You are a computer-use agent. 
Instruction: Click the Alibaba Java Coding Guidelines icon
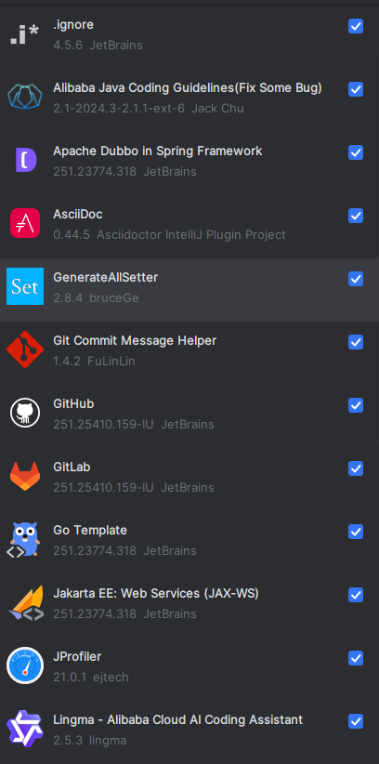coord(25,97)
